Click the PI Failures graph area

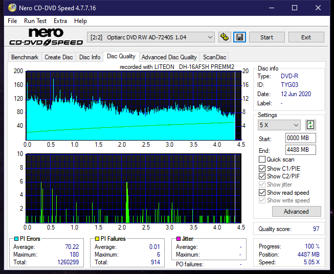[x=133, y=188]
